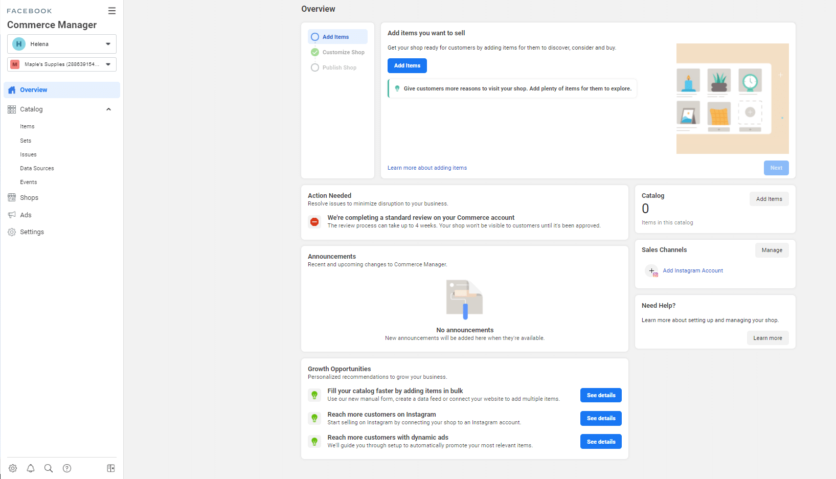Click the blue Add Items button
This screenshot has height=479, width=836.
[x=407, y=66]
